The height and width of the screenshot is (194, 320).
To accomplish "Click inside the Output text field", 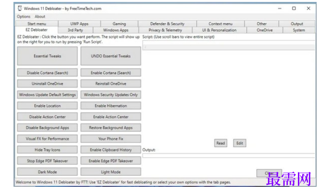I will (x=229, y=156).
